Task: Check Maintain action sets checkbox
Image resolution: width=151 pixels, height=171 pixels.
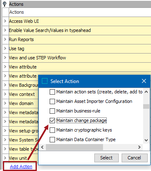Action: (x=52, y=92)
